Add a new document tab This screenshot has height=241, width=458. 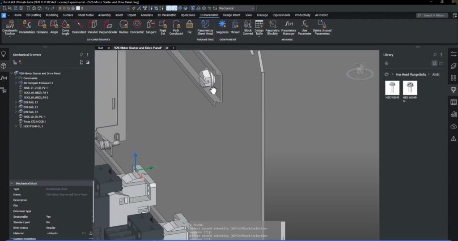[x=173, y=48]
